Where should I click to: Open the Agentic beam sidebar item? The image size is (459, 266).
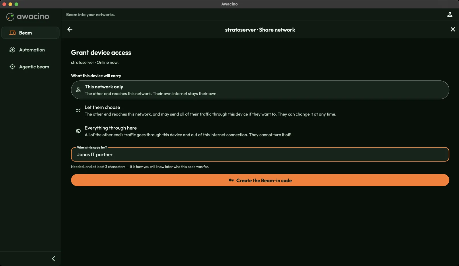30,67
